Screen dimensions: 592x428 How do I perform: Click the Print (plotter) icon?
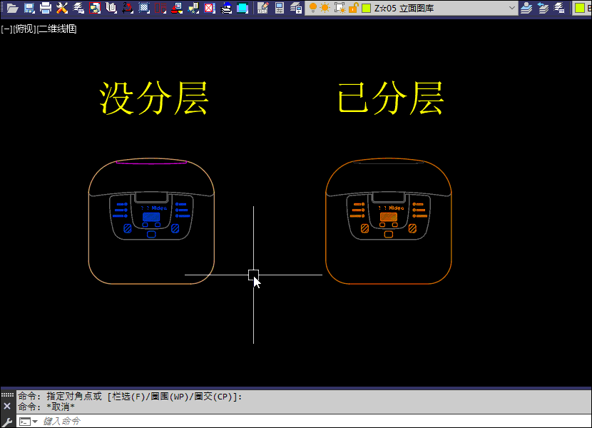(46, 8)
